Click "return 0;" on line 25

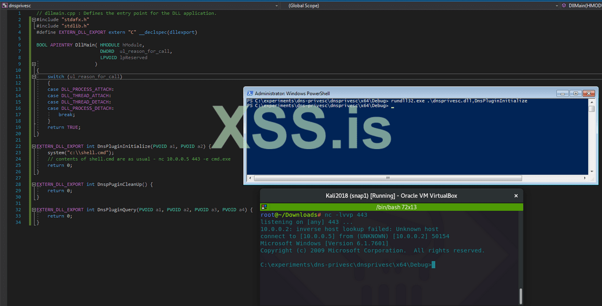pyautogui.click(x=60, y=165)
